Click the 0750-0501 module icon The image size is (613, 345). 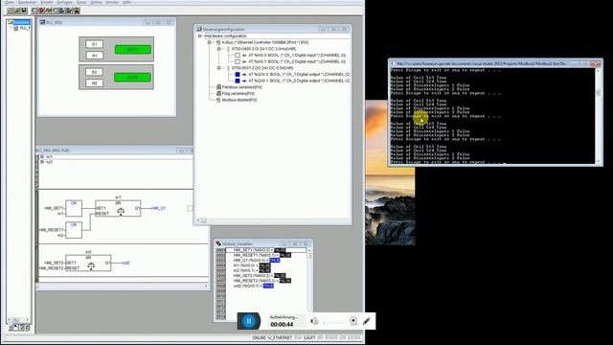(x=228, y=68)
